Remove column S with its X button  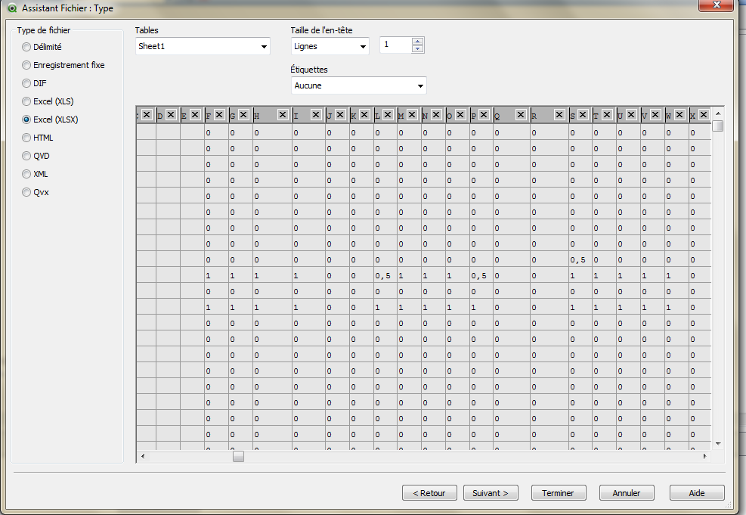click(x=583, y=115)
